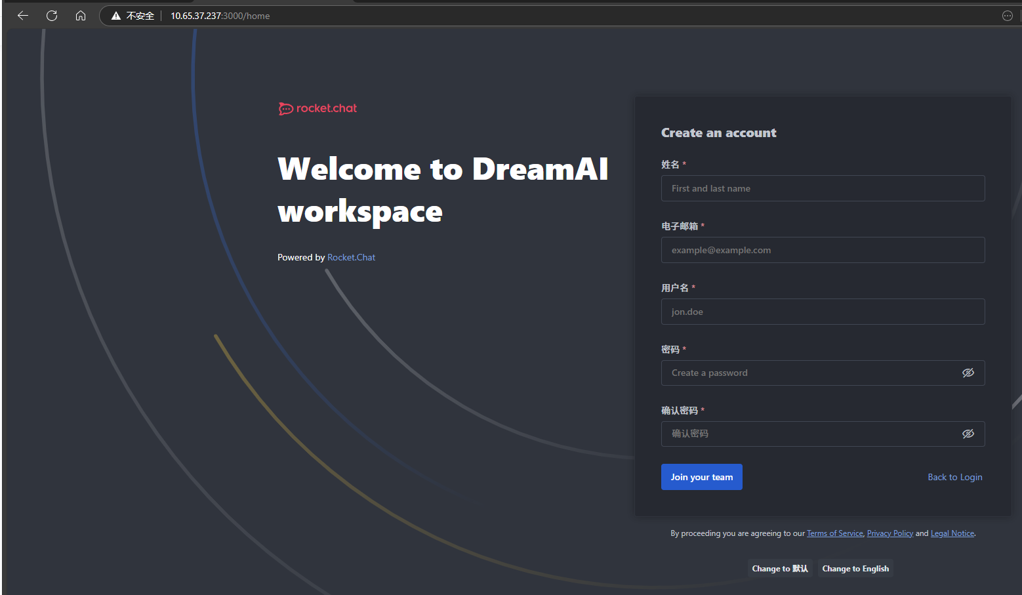Click the Create an account heading
Image resolution: width=1022 pixels, height=595 pixels.
click(x=718, y=133)
